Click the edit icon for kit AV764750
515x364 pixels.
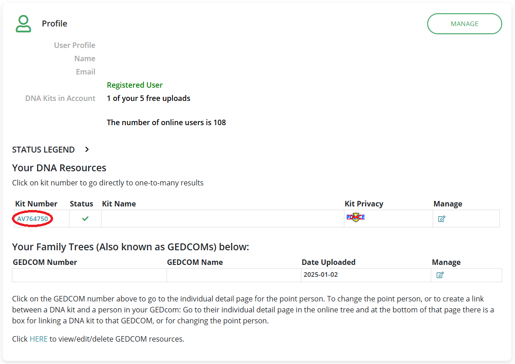point(441,219)
